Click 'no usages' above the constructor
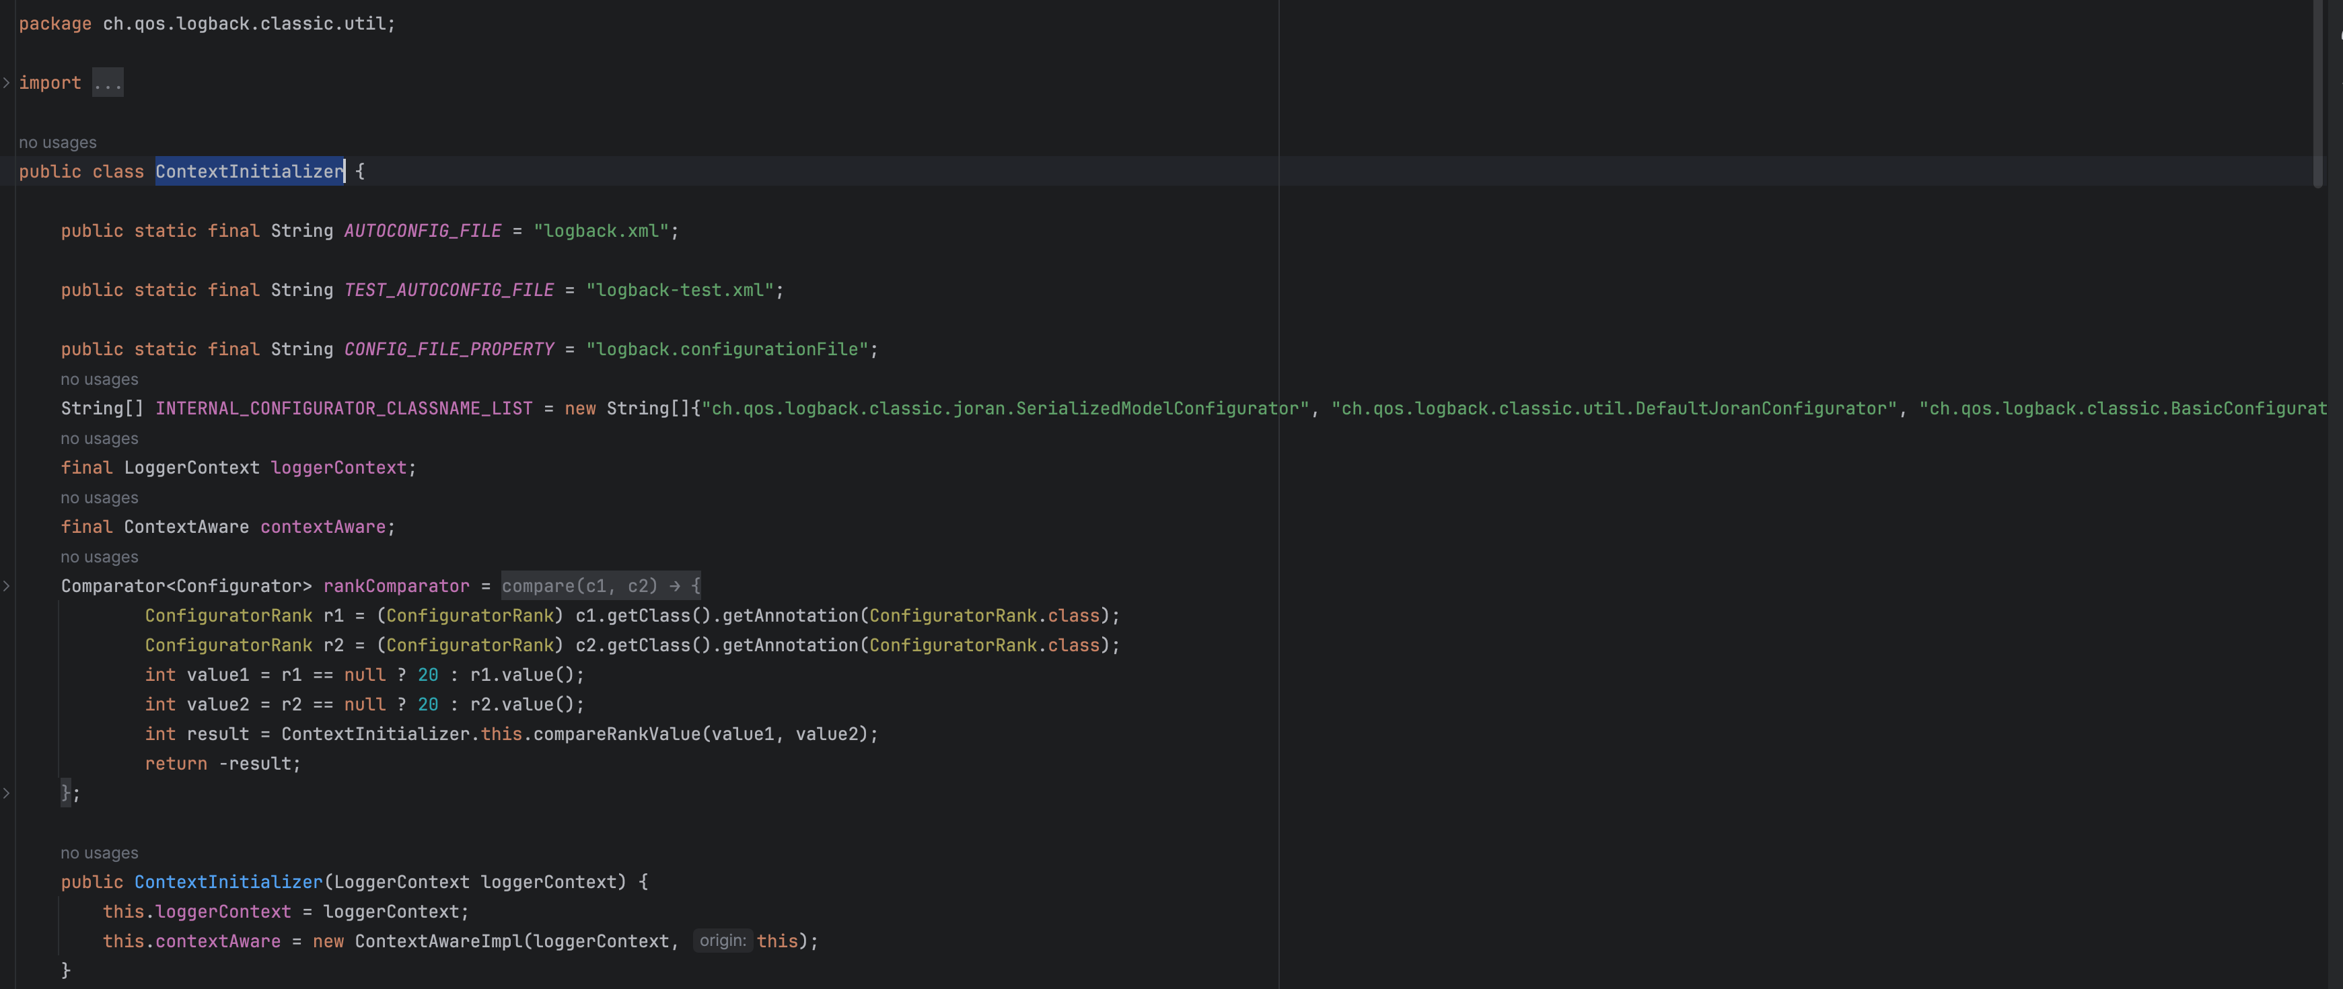The width and height of the screenshot is (2343, 989). click(99, 854)
